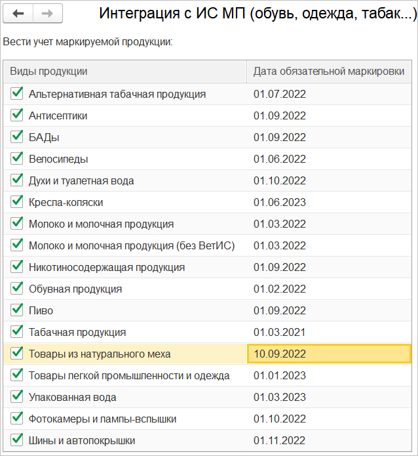Select the Обувная продукция row label
Image resolution: width=418 pixels, height=456 pixels.
tap(75, 289)
